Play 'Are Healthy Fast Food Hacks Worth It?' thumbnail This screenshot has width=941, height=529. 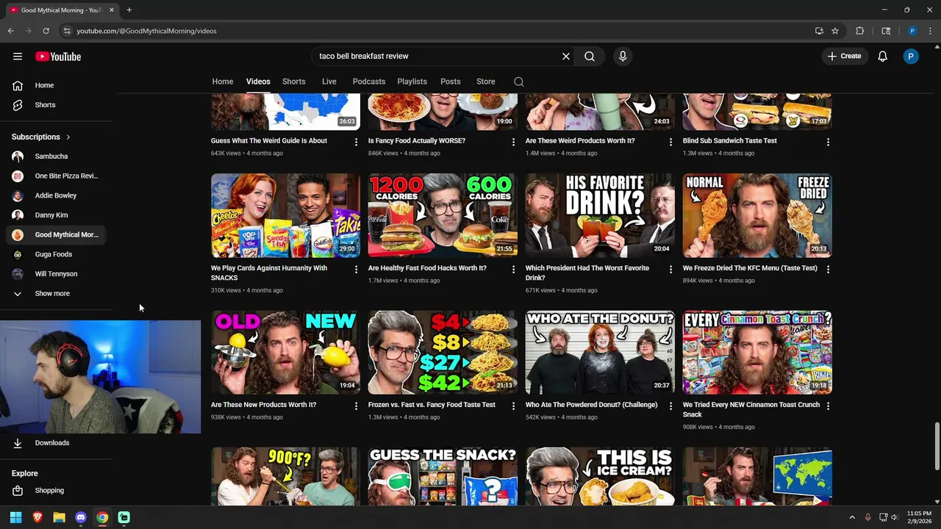(443, 215)
